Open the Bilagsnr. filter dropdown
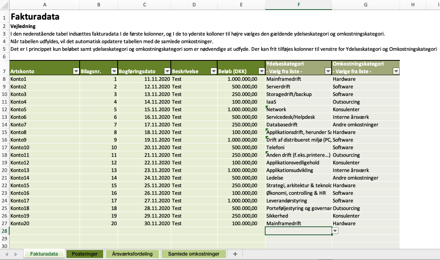This screenshot has width=440, height=260. [114, 71]
